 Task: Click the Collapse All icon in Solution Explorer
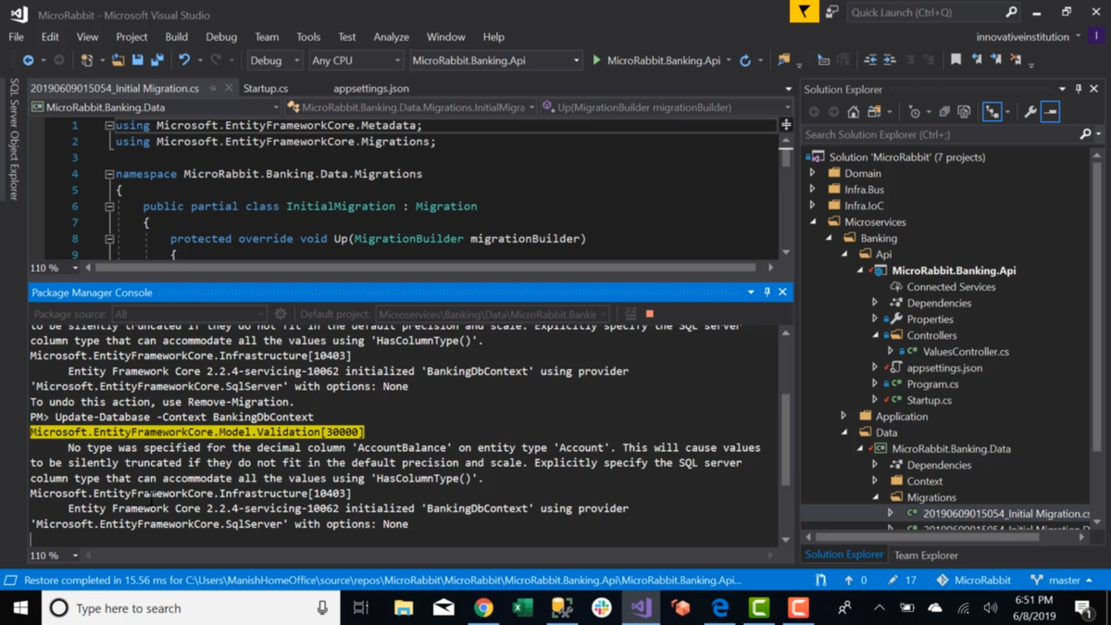944,112
